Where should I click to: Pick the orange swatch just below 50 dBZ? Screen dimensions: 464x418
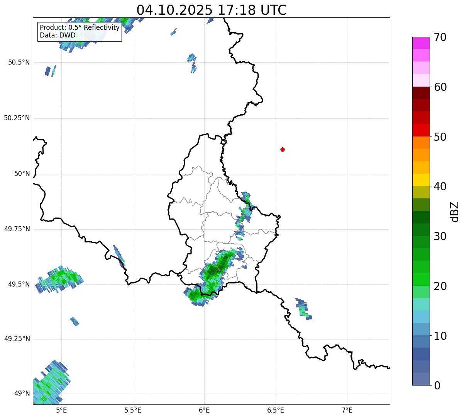tap(421, 143)
